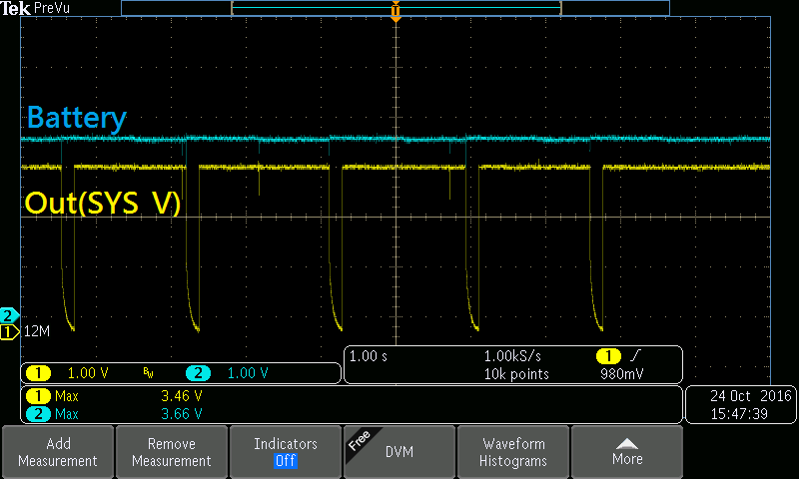
Task: Click the left bracket of record view bar
Action: click(233, 8)
